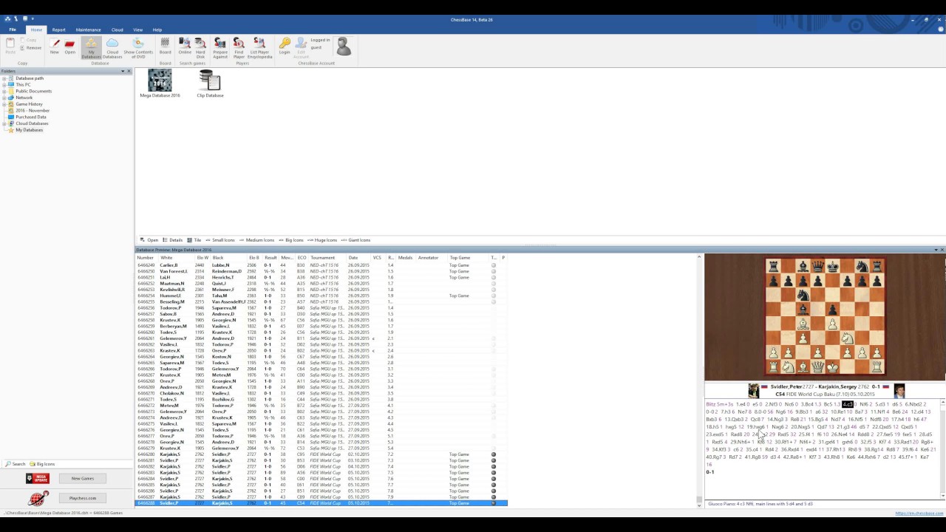This screenshot has width=946, height=532.
Task: Switch to Medium Icons view
Action: point(256,240)
